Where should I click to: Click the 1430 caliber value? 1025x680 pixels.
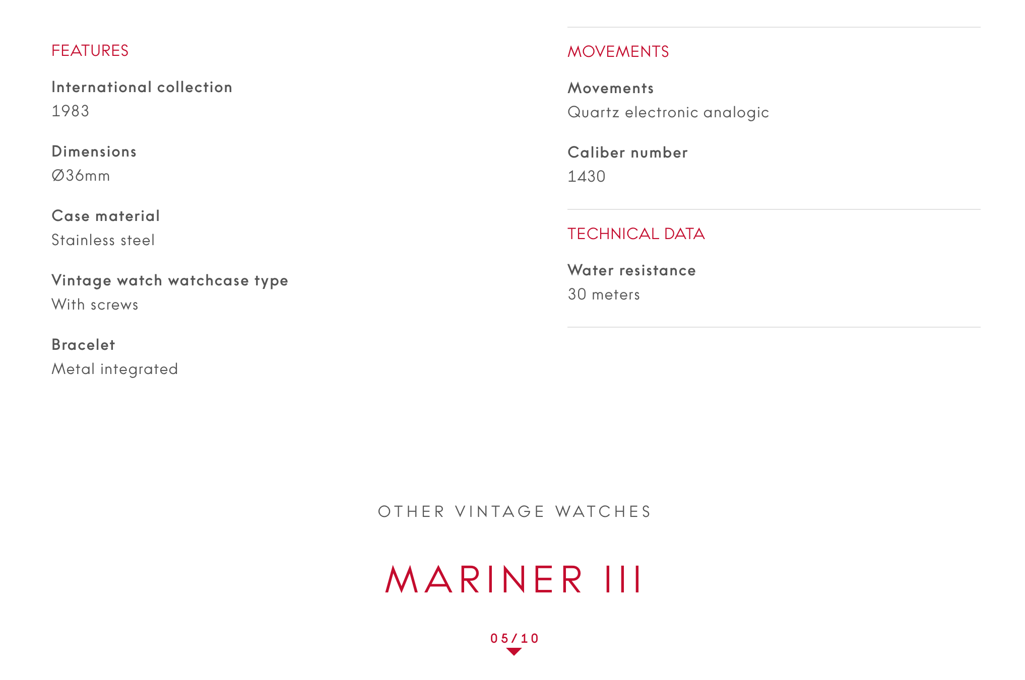pos(587,177)
